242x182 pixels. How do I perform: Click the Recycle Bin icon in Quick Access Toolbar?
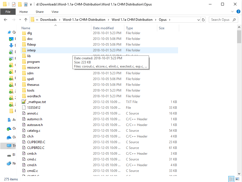(x=26, y=4)
